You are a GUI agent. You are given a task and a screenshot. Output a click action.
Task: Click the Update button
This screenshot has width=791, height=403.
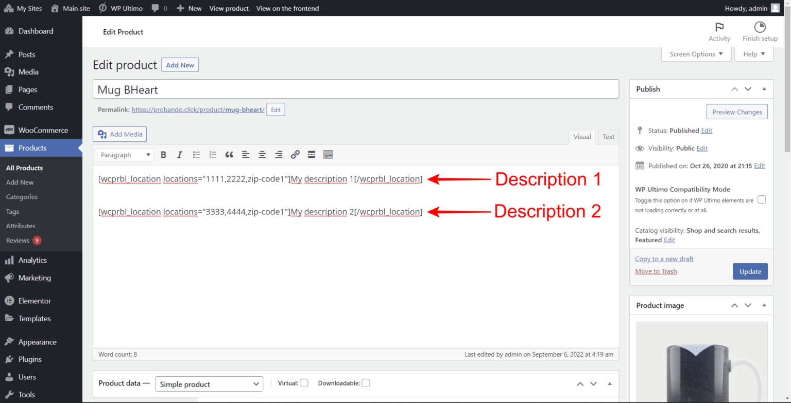[x=750, y=271]
